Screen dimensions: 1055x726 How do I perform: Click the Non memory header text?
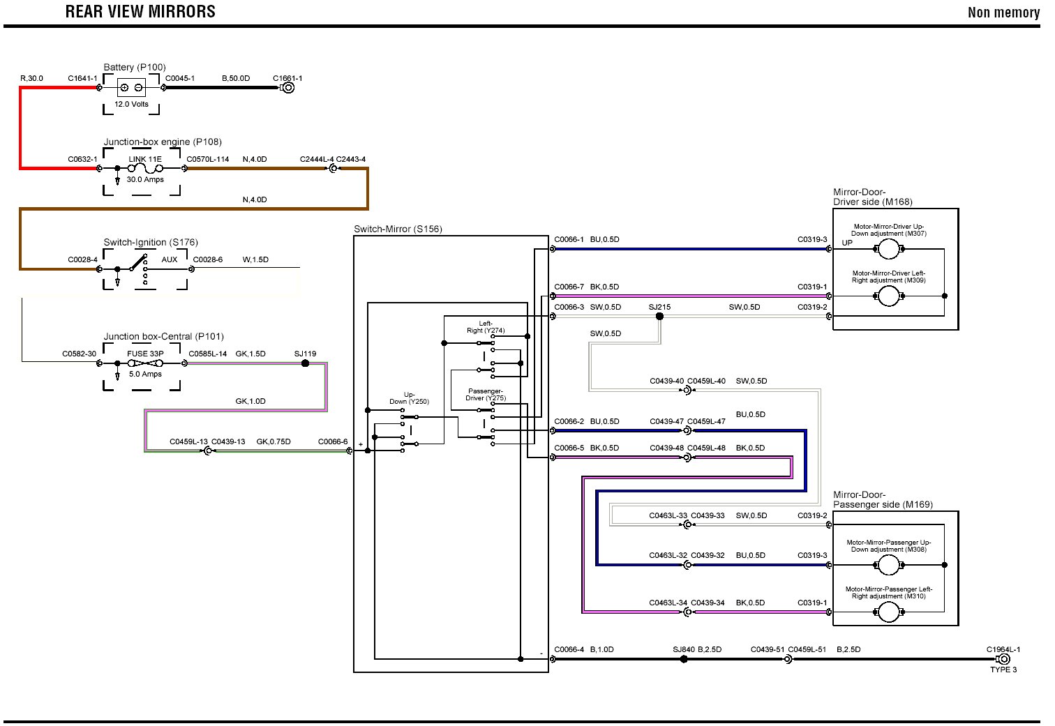click(x=1003, y=13)
